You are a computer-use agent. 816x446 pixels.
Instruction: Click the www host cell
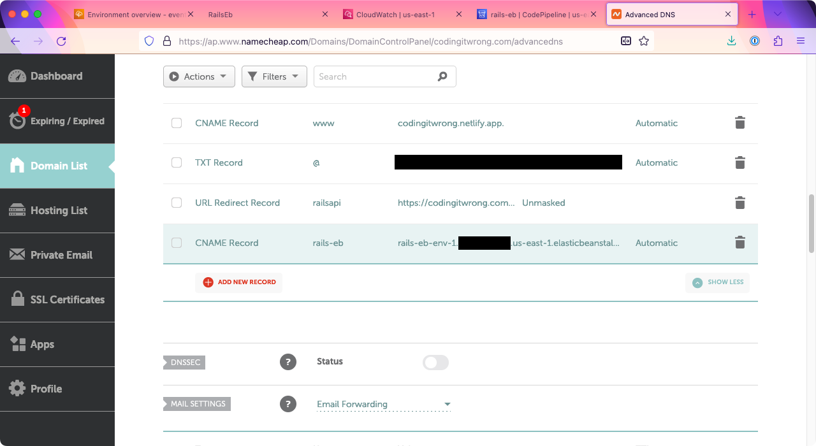pos(323,123)
